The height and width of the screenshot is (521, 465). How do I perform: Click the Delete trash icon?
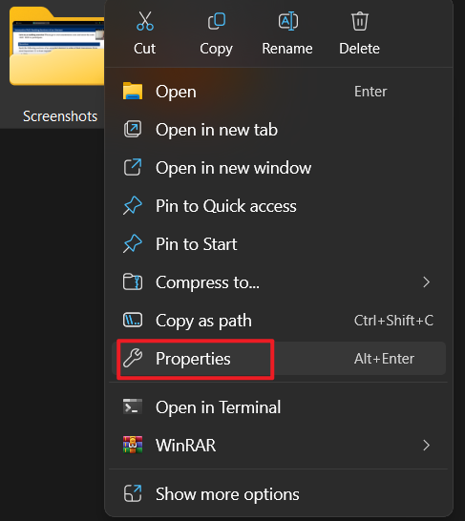[360, 21]
